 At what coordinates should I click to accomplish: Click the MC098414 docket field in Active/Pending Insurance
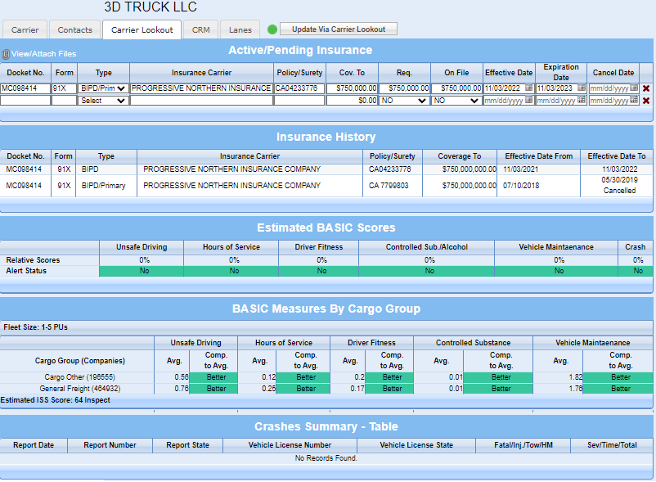coord(25,88)
